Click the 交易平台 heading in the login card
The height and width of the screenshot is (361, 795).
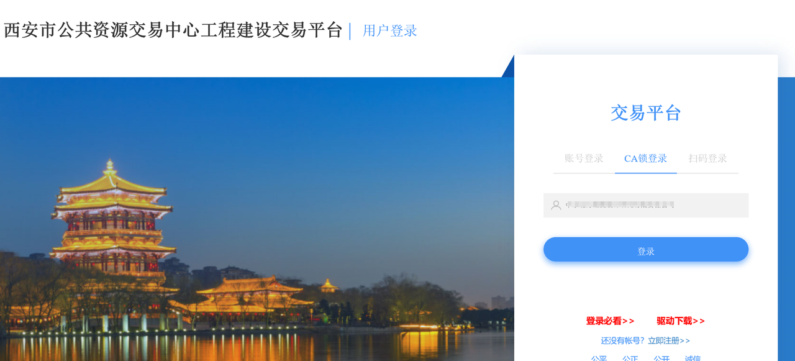[x=646, y=112]
